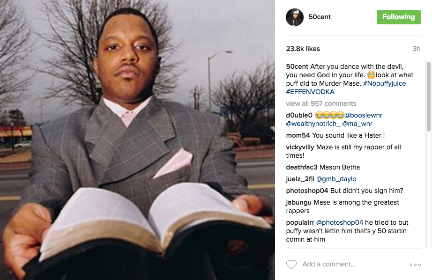Image resolution: width=432 pixels, height=280 pixels.
Task: Click the main post photo
Action: pyautogui.click(x=137, y=140)
